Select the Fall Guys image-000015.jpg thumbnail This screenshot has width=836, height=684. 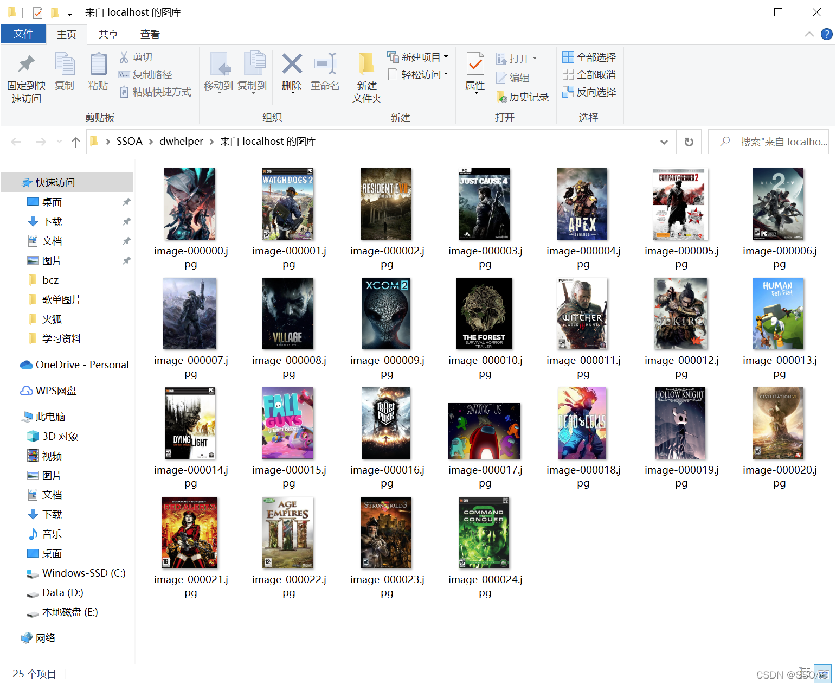(x=288, y=423)
